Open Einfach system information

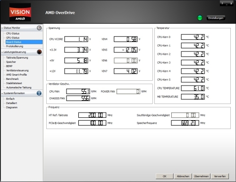pyautogui.click(x=10, y=99)
